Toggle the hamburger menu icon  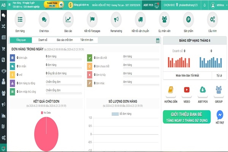(9, 5)
